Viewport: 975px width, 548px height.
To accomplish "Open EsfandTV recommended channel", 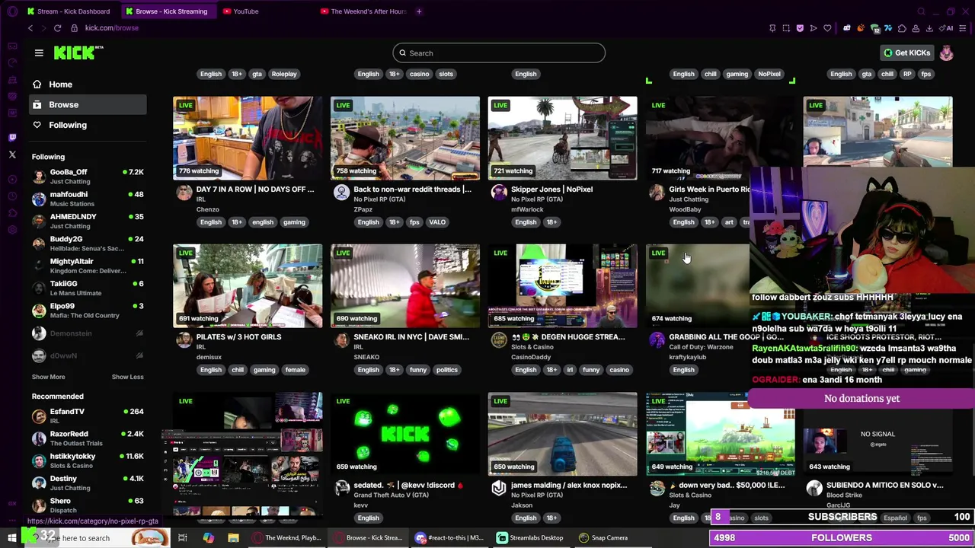I will (x=88, y=416).
